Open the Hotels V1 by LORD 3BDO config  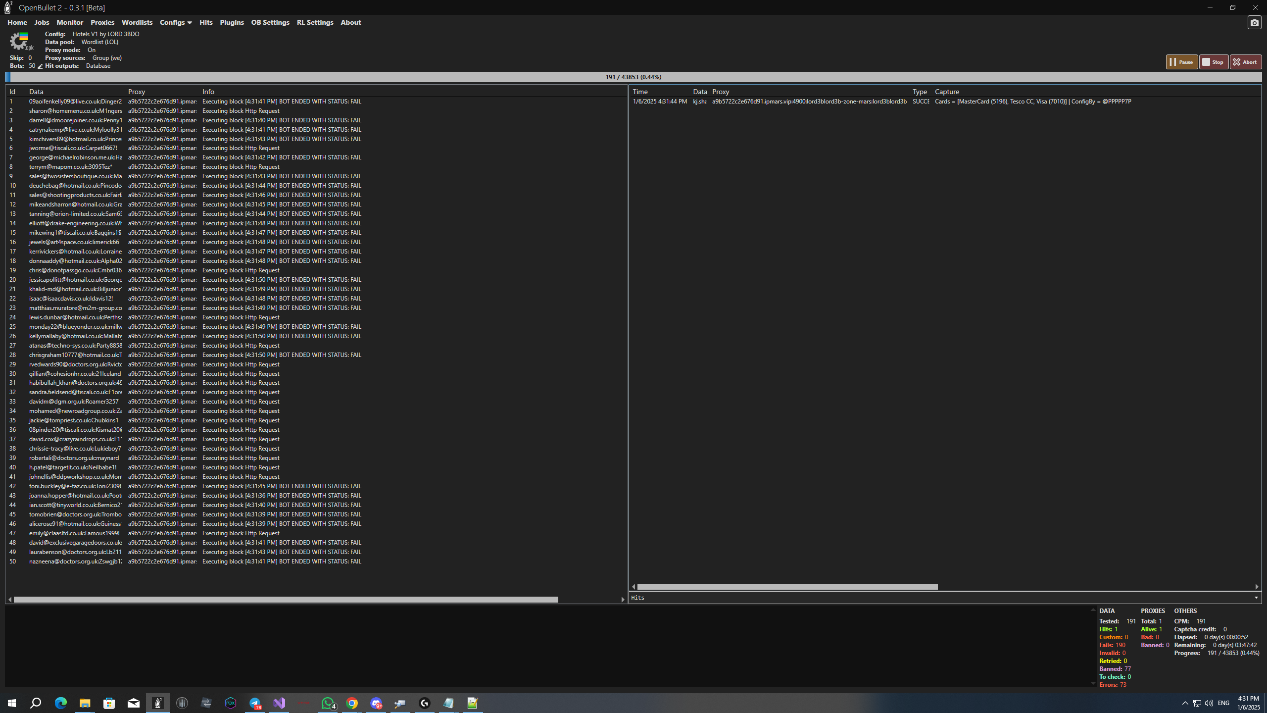click(105, 34)
